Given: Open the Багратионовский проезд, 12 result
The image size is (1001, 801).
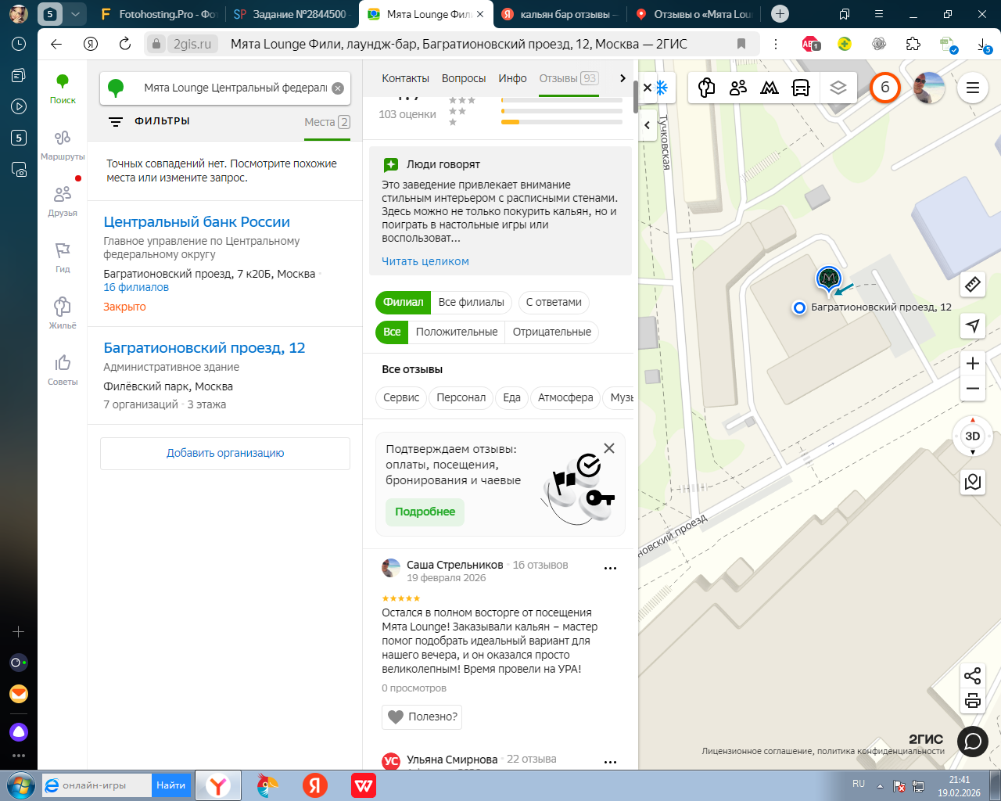Looking at the screenshot, I should (205, 348).
